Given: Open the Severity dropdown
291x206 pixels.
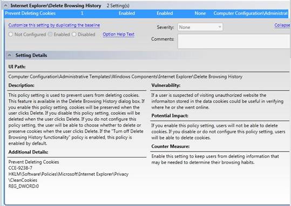Looking at the screenshot, I should [x=200, y=28].
